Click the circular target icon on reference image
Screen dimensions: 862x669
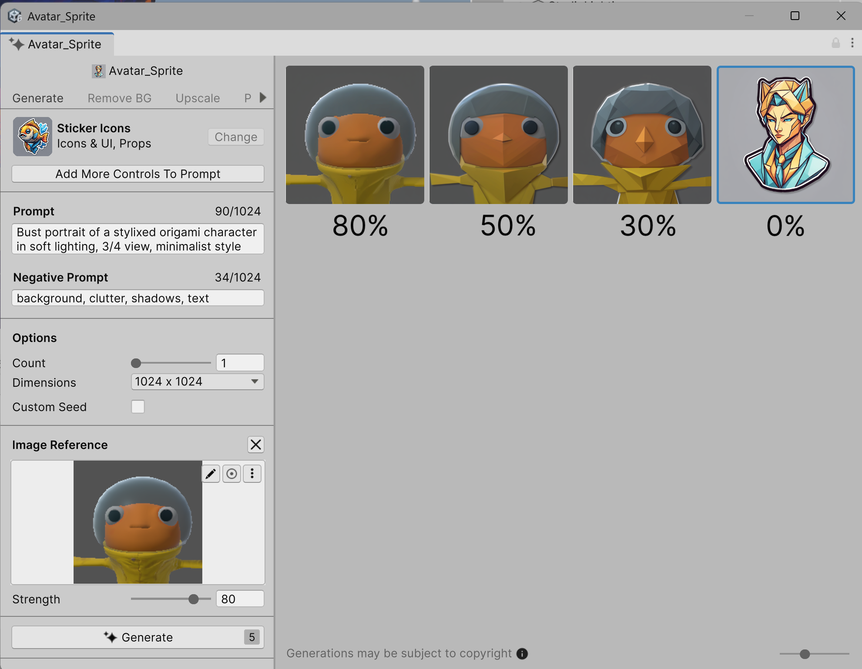231,474
